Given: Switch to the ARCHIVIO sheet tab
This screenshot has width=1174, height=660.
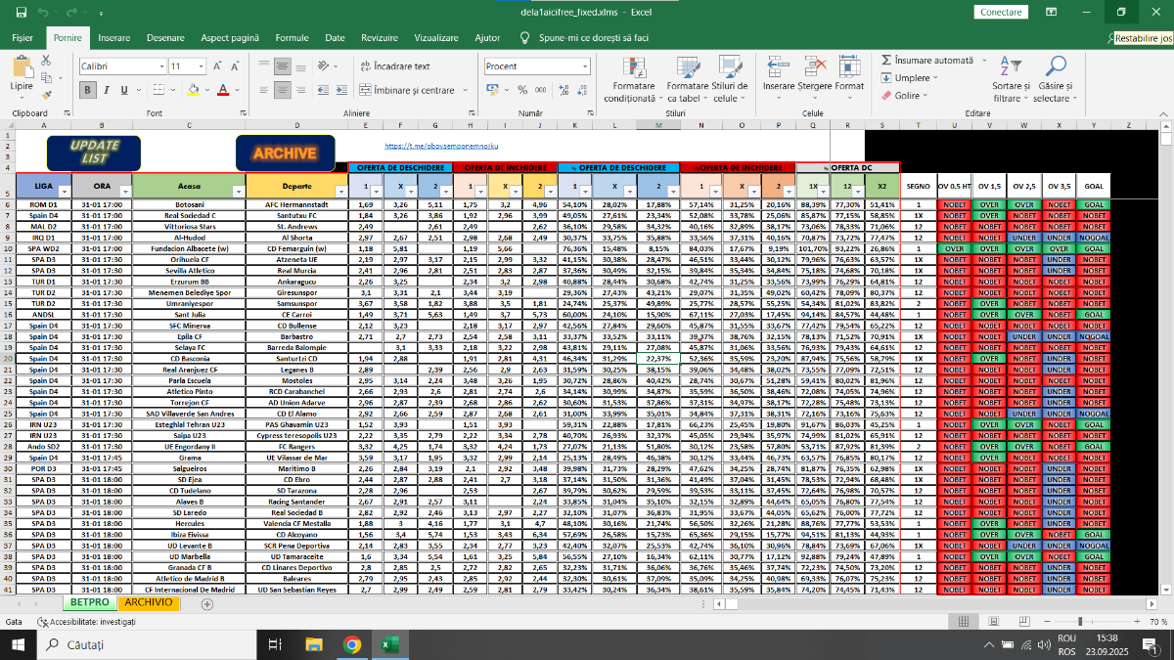Looking at the screenshot, I should [149, 602].
